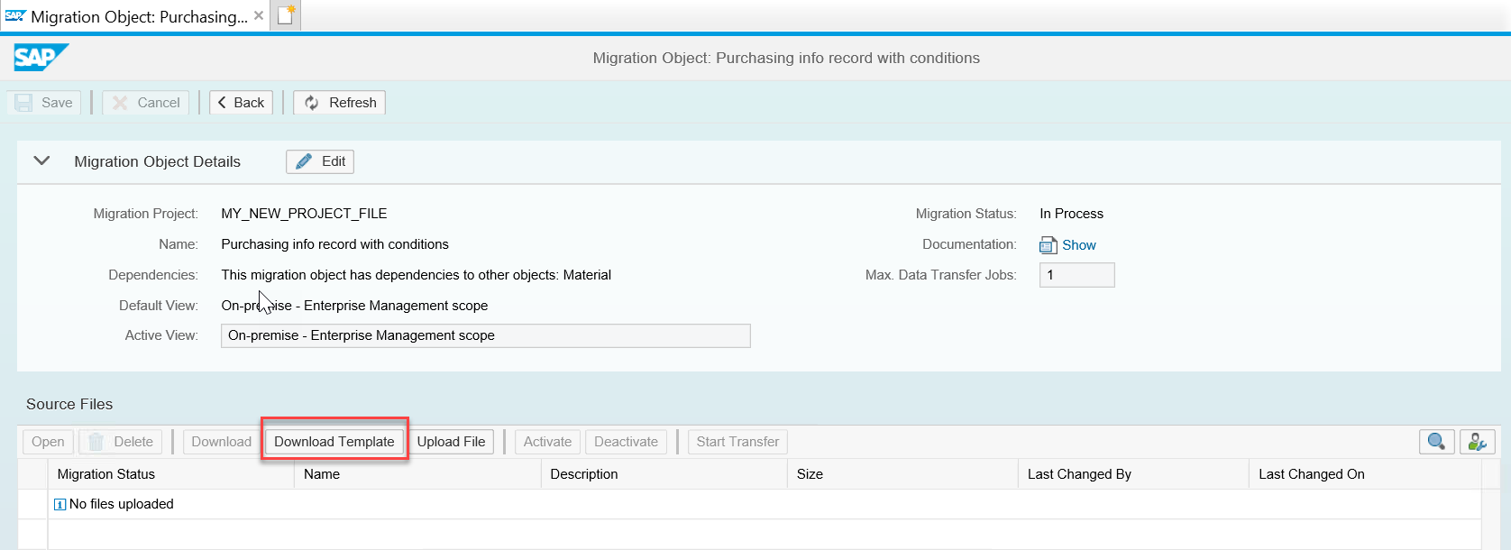Image resolution: width=1511 pixels, height=550 pixels.
Task: Click the page title Migration Object heading
Action: (786, 58)
